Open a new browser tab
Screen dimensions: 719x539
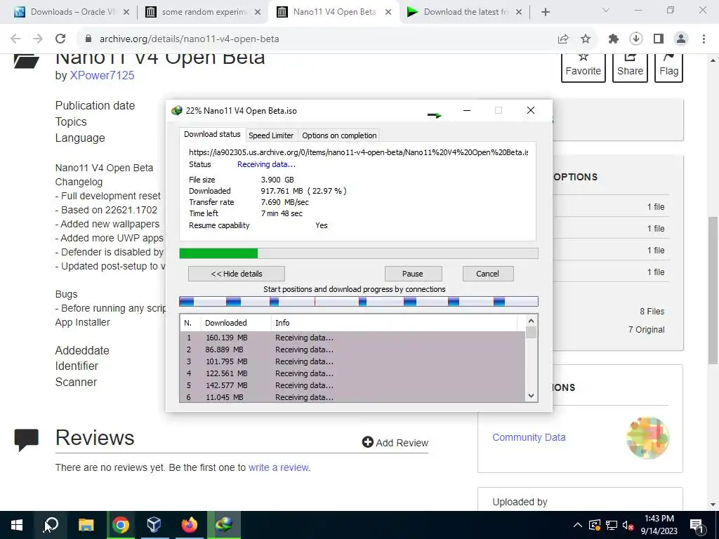(x=545, y=12)
